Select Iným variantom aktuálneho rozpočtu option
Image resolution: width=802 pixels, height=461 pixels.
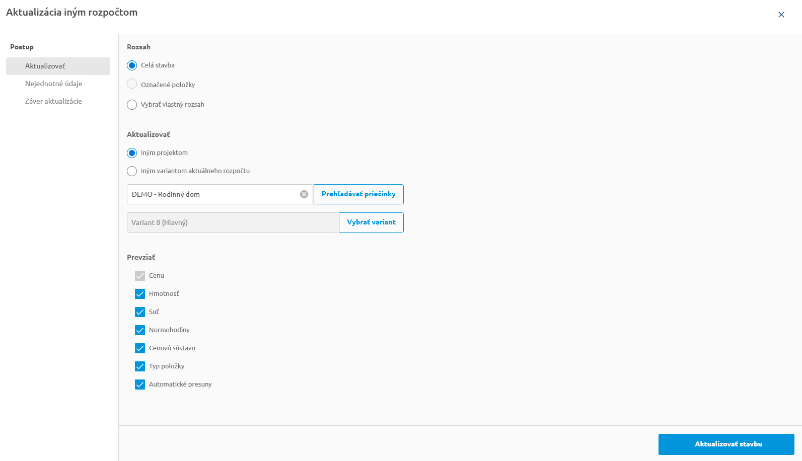click(x=132, y=171)
